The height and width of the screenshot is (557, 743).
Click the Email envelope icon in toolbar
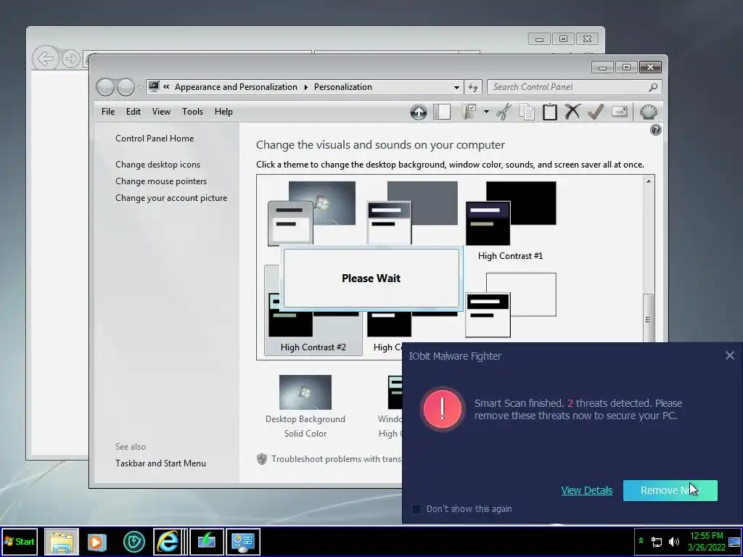[620, 112]
